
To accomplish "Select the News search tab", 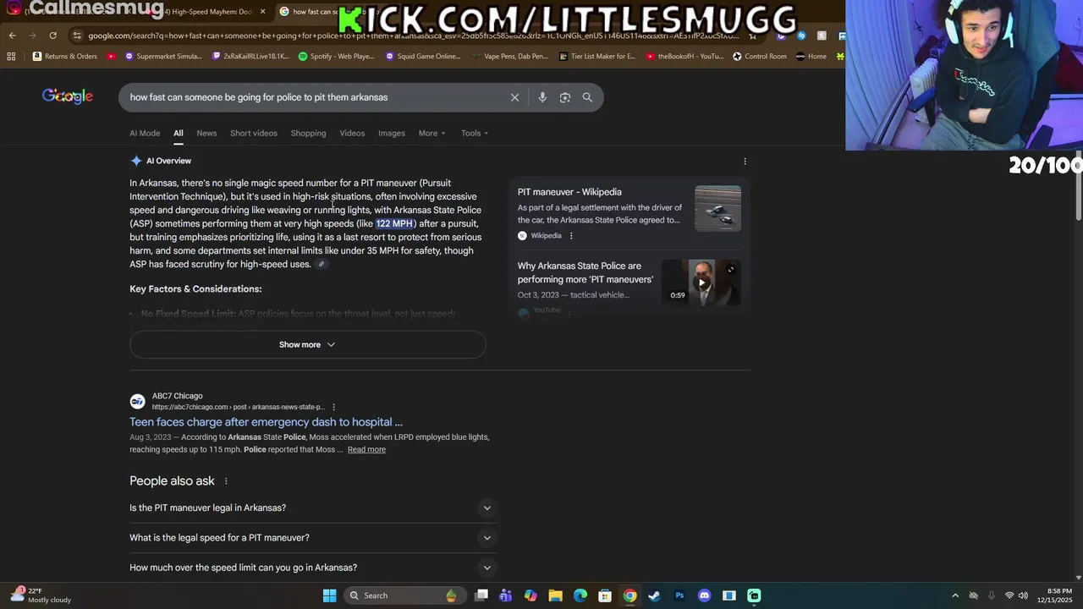I will tap(206, 133).
